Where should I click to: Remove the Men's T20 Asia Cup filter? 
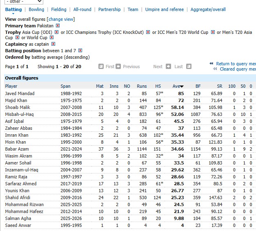(x=17, y=38)
